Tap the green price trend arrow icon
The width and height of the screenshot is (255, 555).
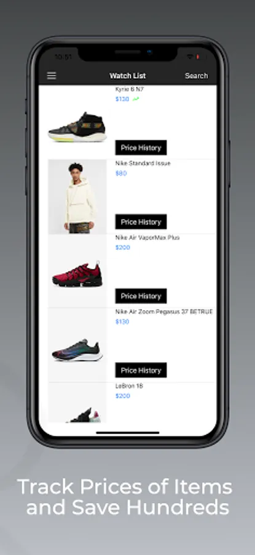(x=136, y=99)
